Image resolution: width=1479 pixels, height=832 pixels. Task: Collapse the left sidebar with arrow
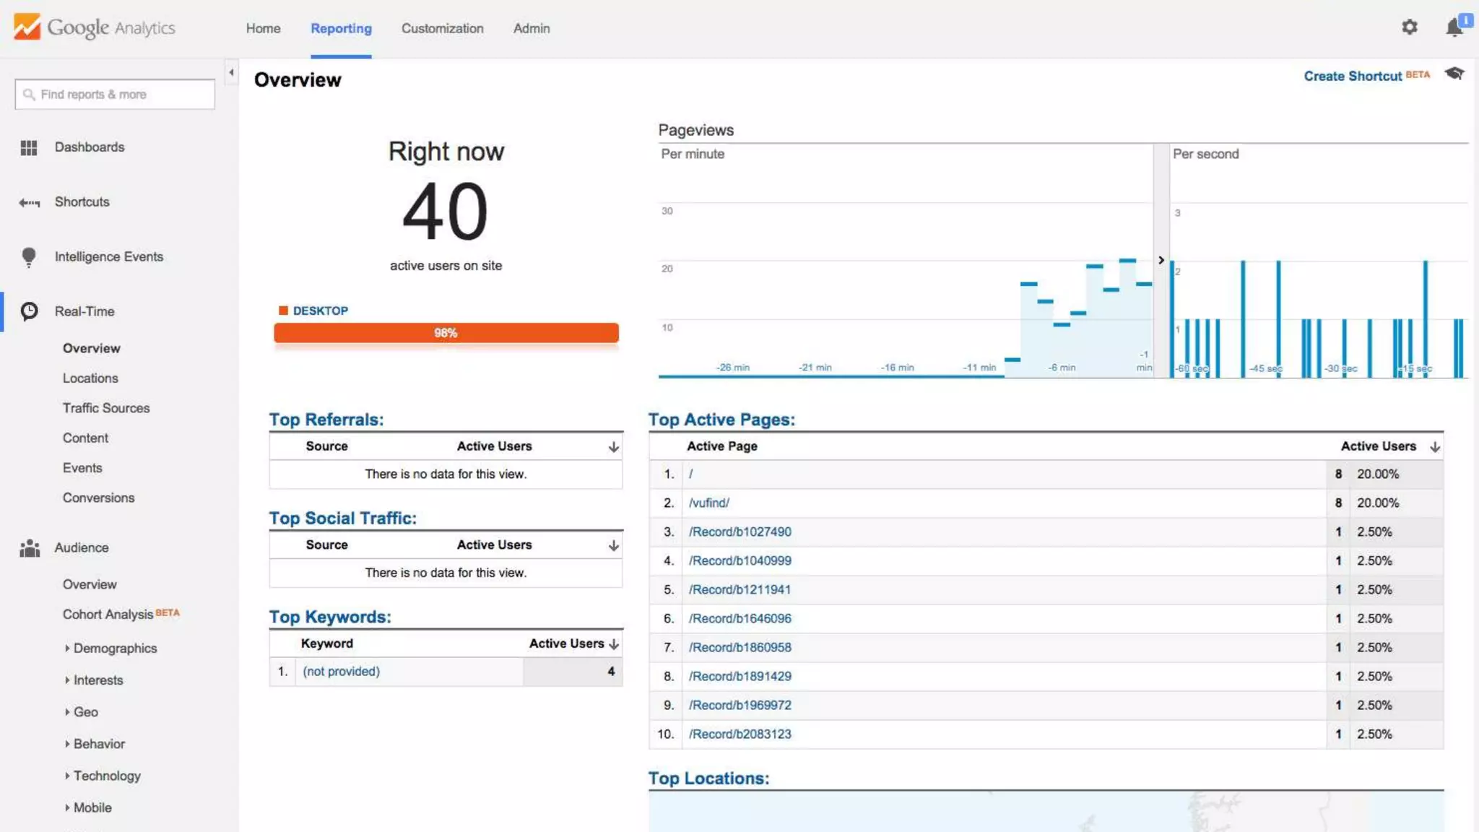pyautogui.click(x=231, y=72)
